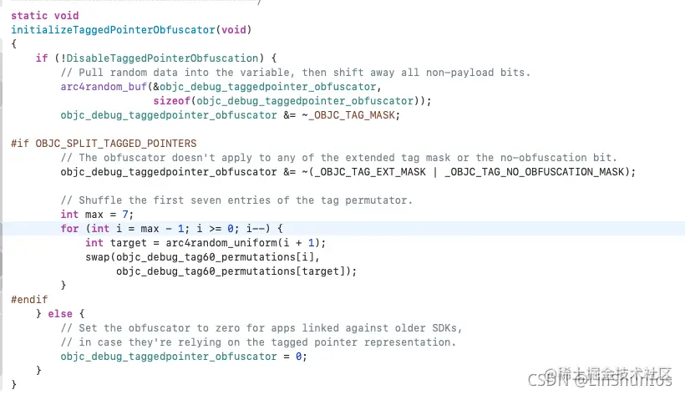Click the swap function call

pos(98,257)
